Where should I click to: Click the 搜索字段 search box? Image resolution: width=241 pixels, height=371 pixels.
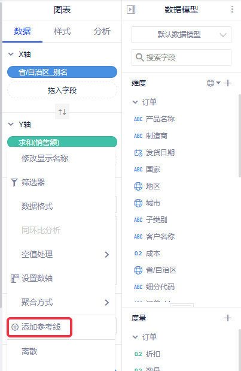[181, 58]
